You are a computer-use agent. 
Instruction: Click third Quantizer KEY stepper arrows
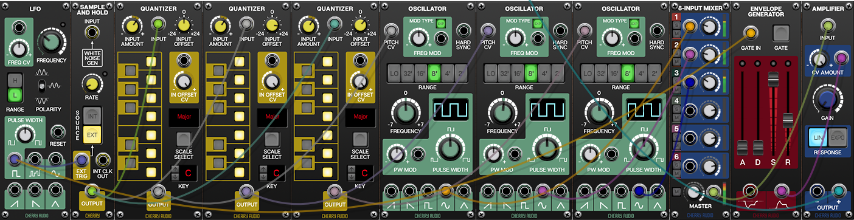tap(352, 173)
